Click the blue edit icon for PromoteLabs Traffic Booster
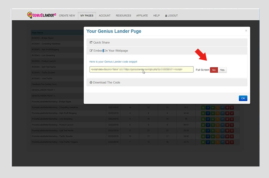 (208, 136)
